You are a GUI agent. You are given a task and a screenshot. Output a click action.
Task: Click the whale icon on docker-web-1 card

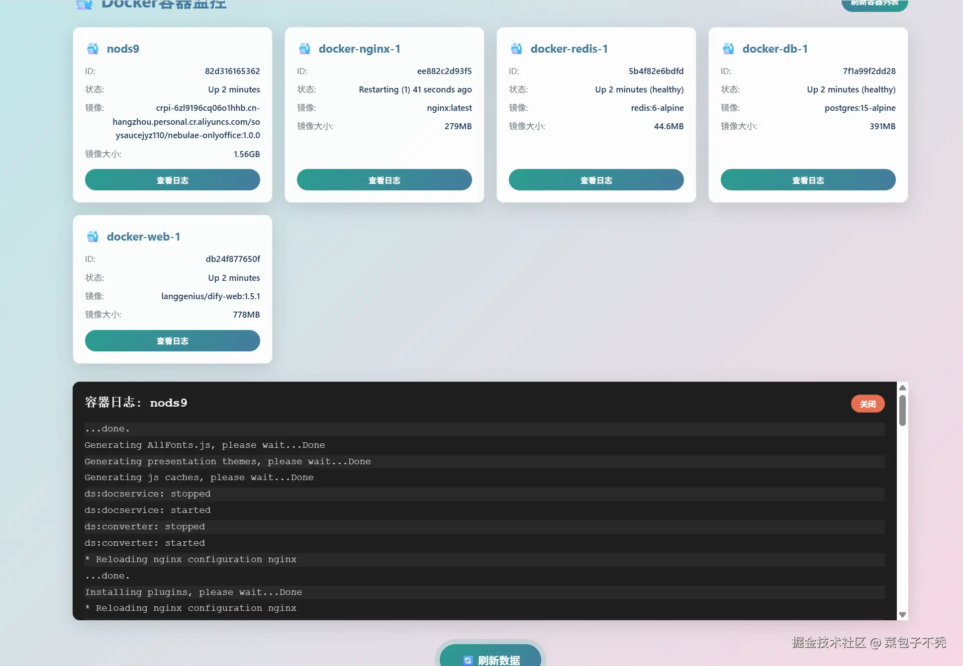93,237
